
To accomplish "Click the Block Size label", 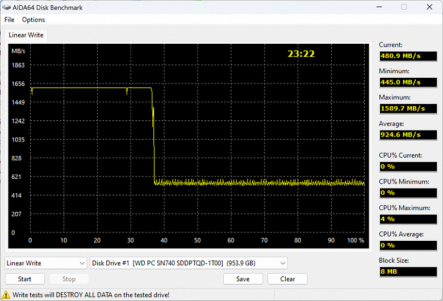I will [x=394, y=261].
